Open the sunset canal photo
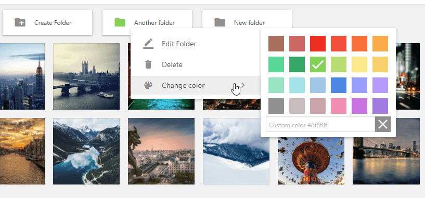Viewport: 425px width, 198px height. tap(22, 151)
